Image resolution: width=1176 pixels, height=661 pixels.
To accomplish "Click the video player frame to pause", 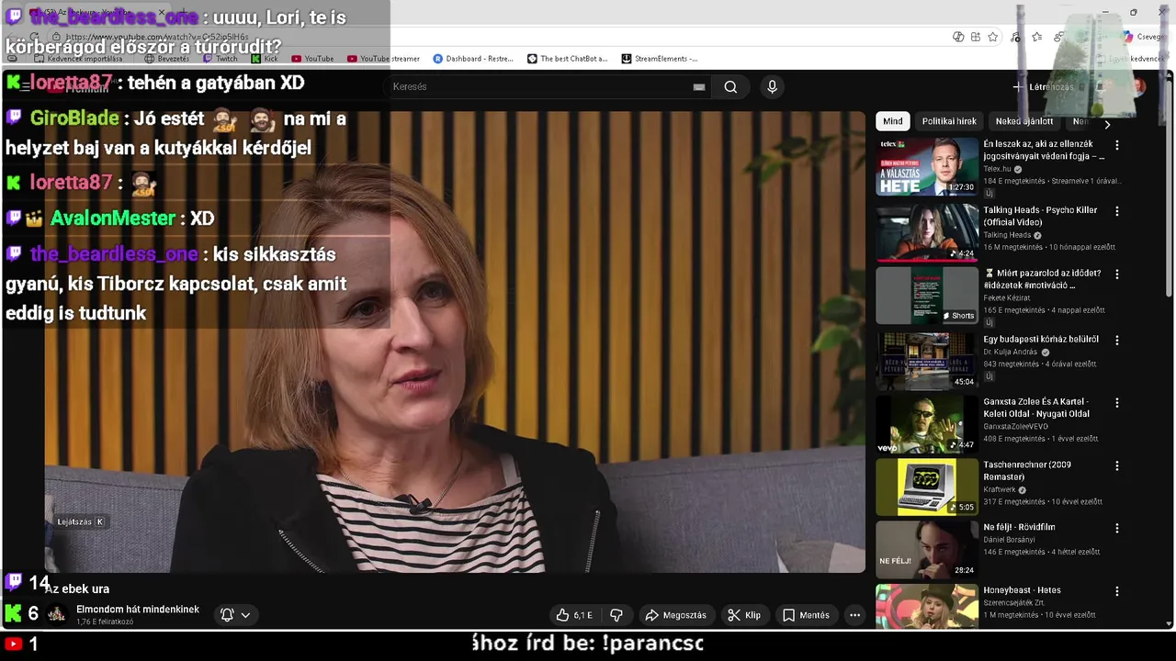I will pyautogui.click(x=455, y=342).
